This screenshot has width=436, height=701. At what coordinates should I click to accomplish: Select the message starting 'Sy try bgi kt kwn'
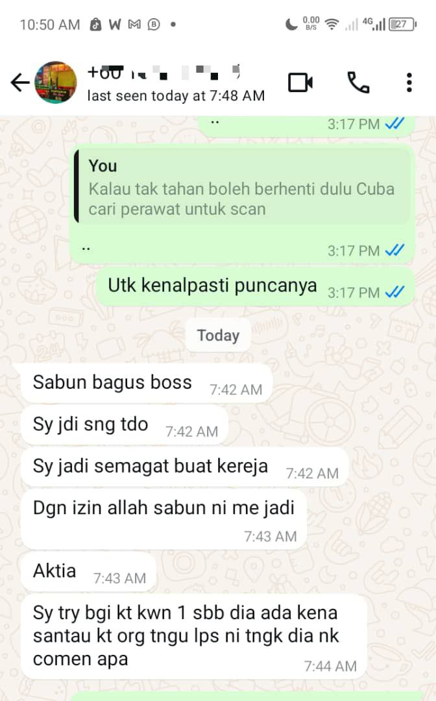click(x=194, y=637)
